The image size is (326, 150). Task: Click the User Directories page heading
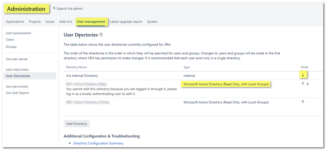tap(81, 35)
